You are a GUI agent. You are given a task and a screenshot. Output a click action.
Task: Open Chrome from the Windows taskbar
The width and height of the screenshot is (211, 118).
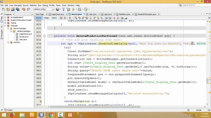pos(51,115)
